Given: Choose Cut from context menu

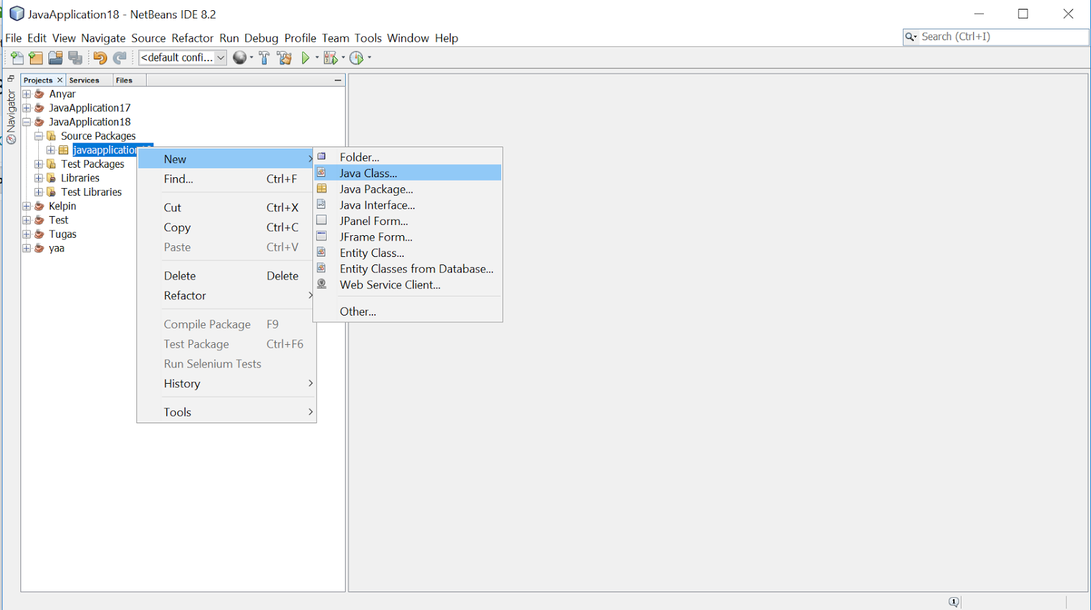Looking at the screenshot, I should [226, 208].
